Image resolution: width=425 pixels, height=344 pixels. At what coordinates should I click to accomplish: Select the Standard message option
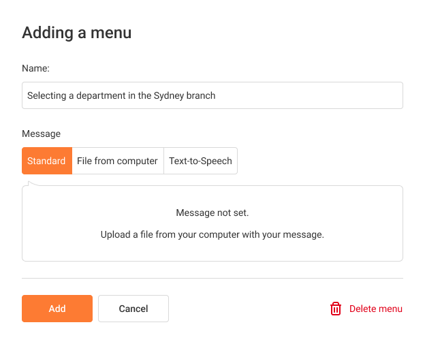(x=47, y=161)
